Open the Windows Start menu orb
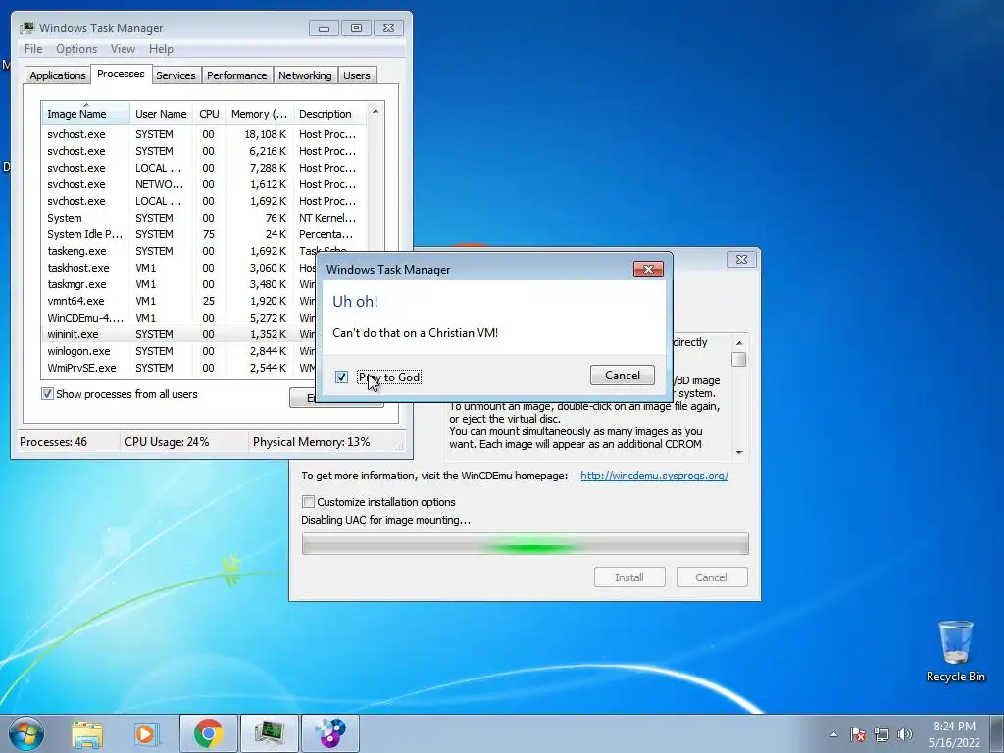Image resolution: width=1004 pixels, height=753 pixels. click(26, 733)
